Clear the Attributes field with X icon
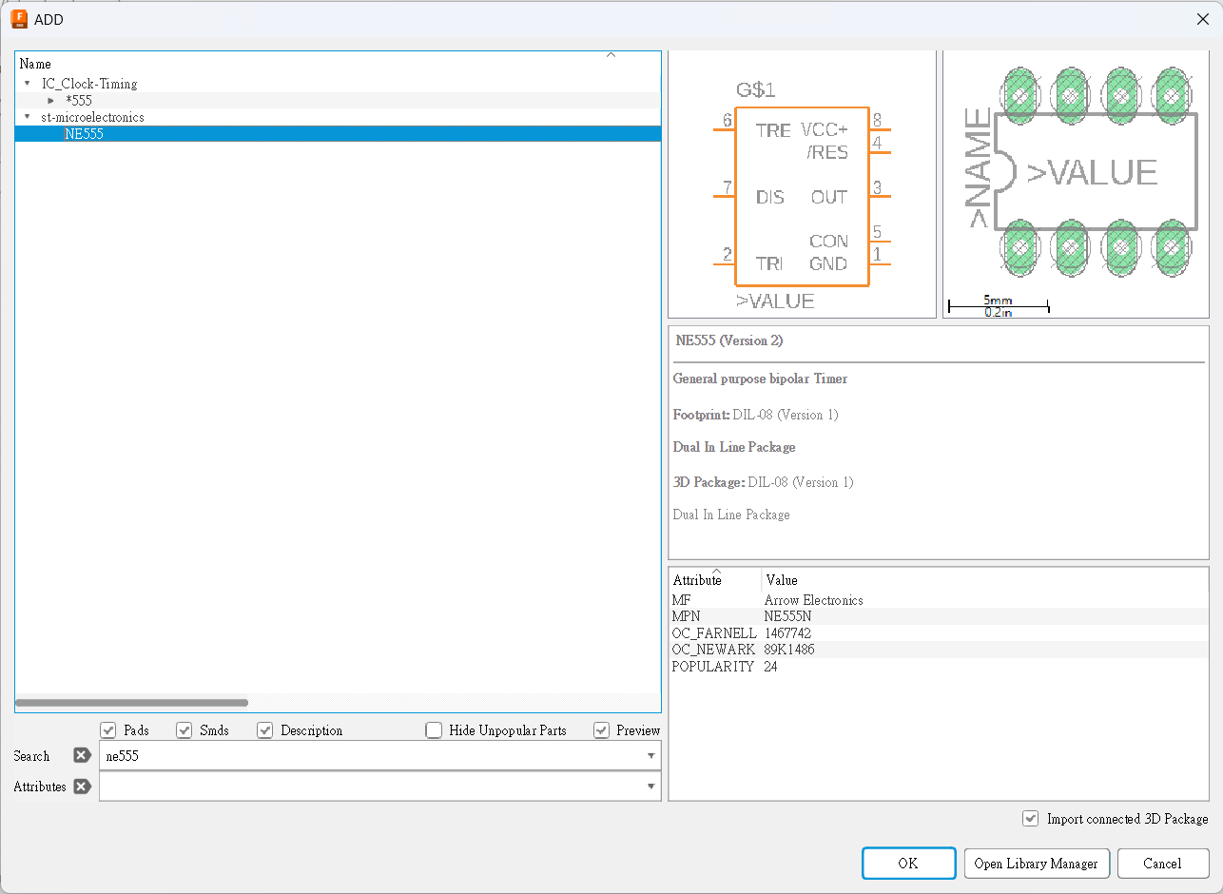1223x894 pixels. pyautogui.click(x=82, y=787)
